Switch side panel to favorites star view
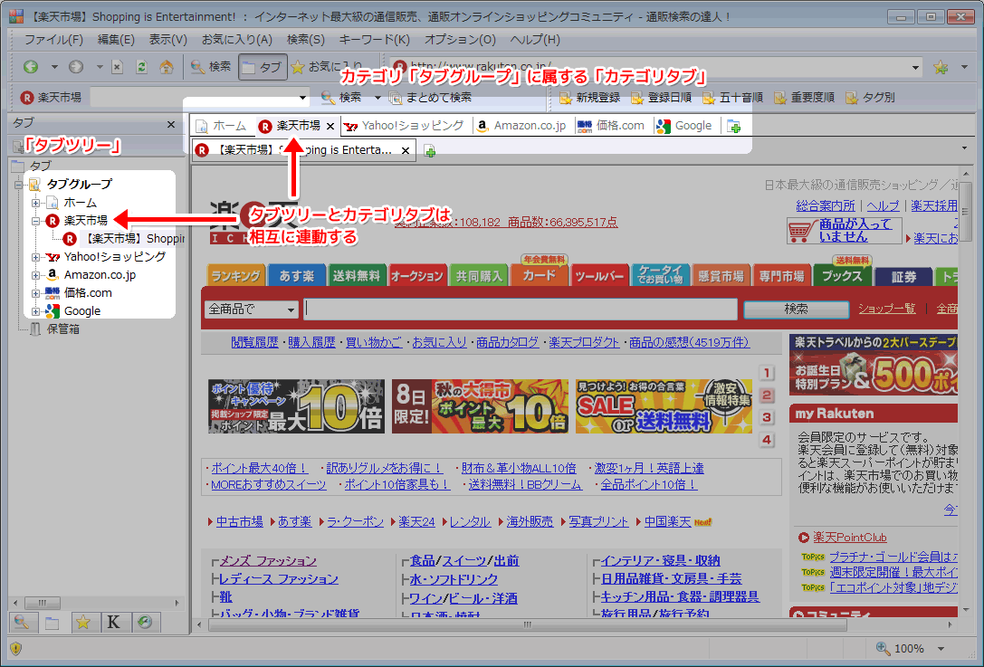The image size is (984, 667). tap(83, 623)
